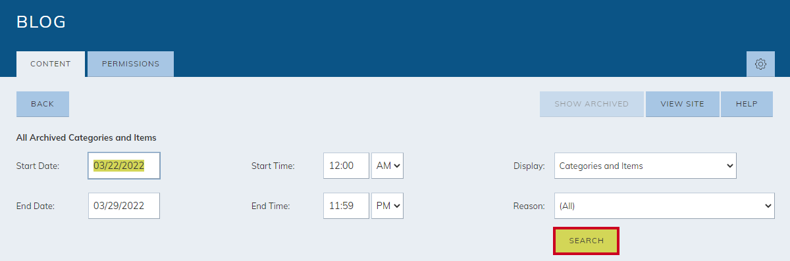Click the Reason label text
Viewport: 790px width, 261px height.
[529, 206]
